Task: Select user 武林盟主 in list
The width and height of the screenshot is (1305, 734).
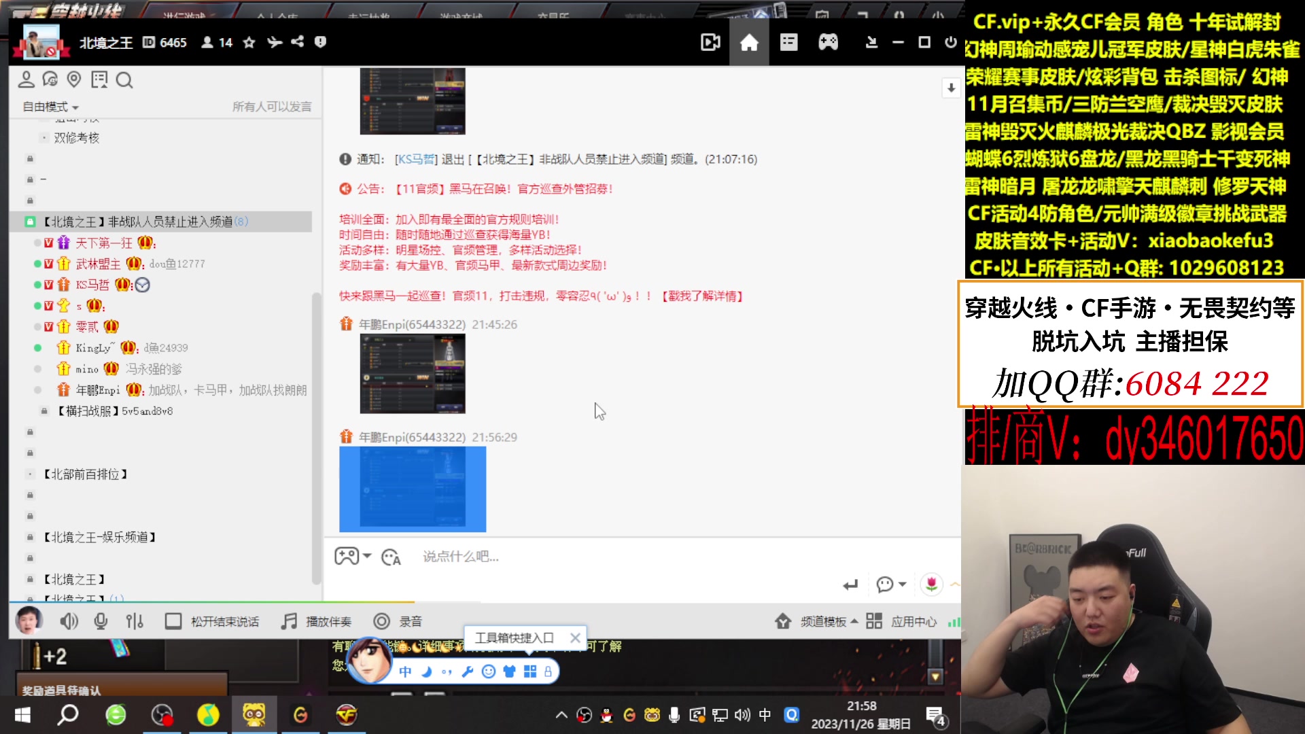Action: point(98,264)
